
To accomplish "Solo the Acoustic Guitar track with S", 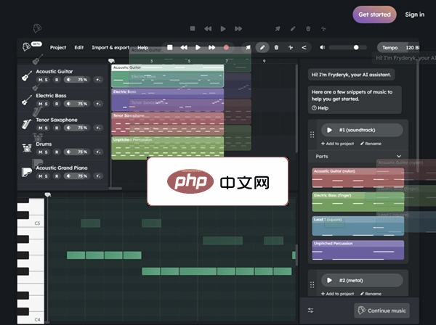I will tap(47, 80).
